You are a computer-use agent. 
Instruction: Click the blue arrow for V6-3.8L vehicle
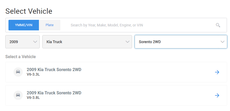(x=217, y=95)
